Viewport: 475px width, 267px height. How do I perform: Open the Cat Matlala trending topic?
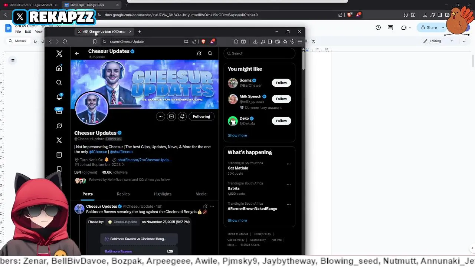tap(238, 168)
